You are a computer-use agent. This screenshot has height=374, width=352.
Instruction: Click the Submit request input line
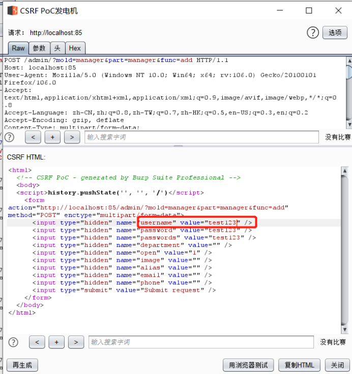coord(124,290)
